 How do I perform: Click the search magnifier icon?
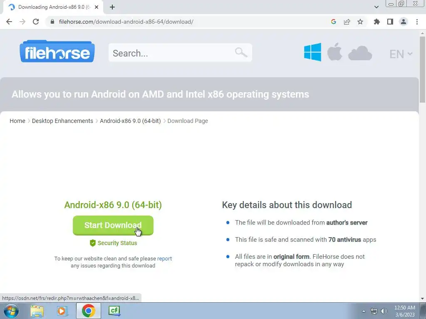point(241,52)
